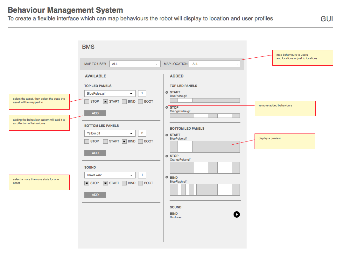Check STOP under Top LED Panels
Image resolution: width=343 pixels, height=260 pixels.
[x=87, y=102]
